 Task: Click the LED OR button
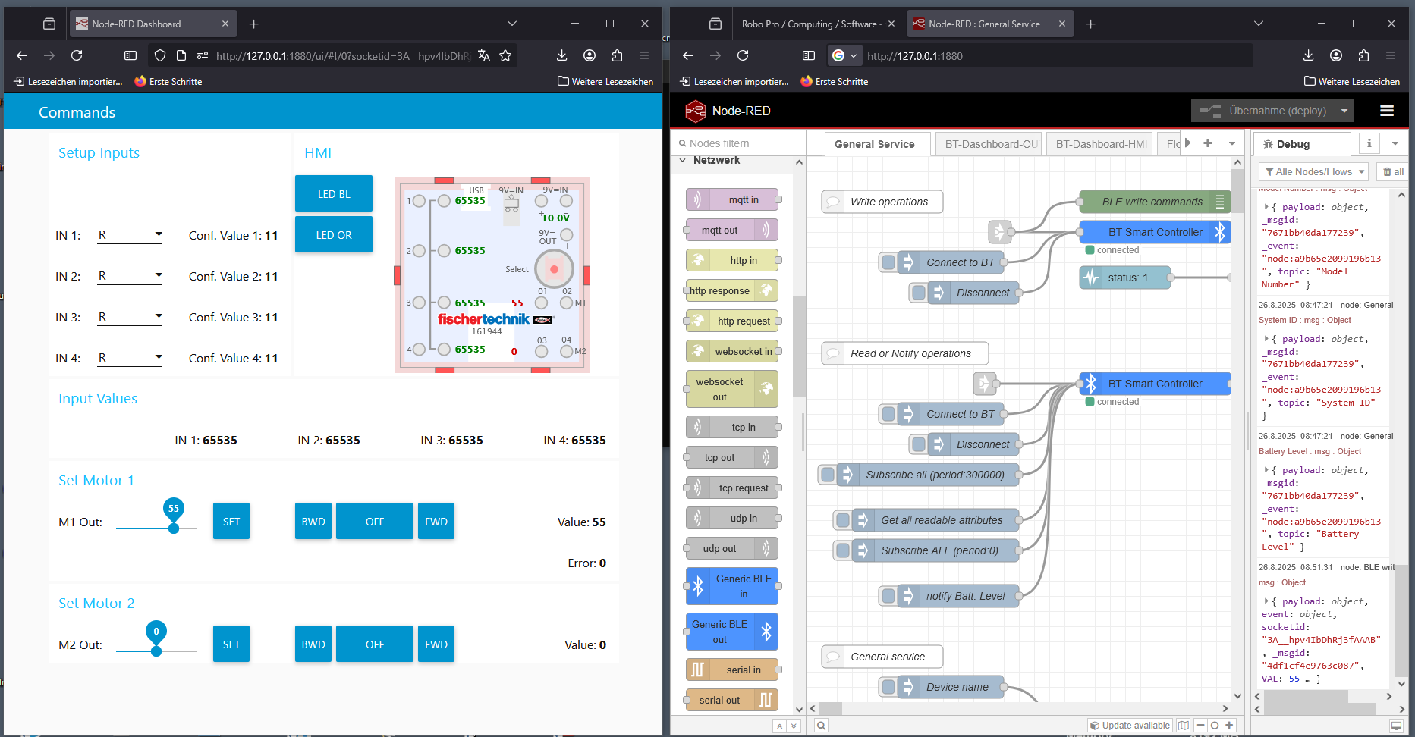point(334,235)
